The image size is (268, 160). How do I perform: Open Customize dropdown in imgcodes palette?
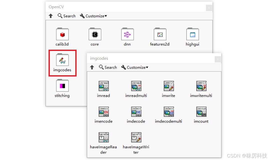point(135,67)
